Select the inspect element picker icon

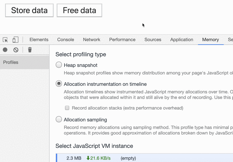[5, 40]
